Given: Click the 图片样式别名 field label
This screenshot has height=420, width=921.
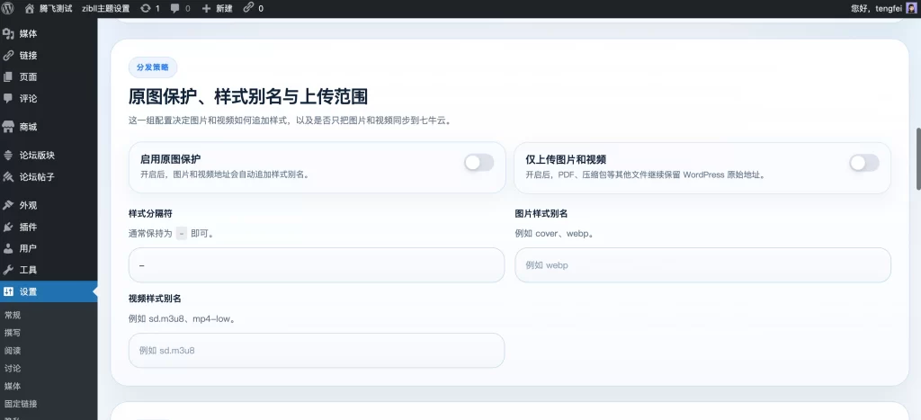Looking at the screenshot, I should pyautogui.click(x=541, y=214).
